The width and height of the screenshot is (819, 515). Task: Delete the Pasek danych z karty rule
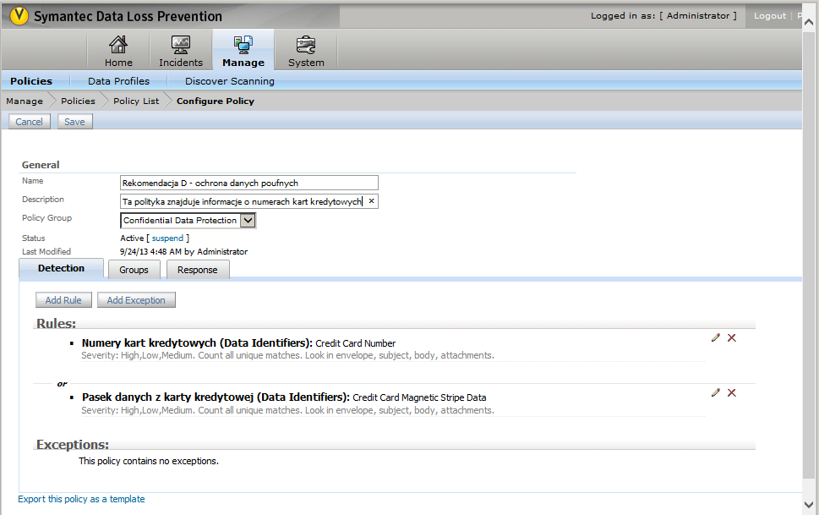[x=732, y=392]
